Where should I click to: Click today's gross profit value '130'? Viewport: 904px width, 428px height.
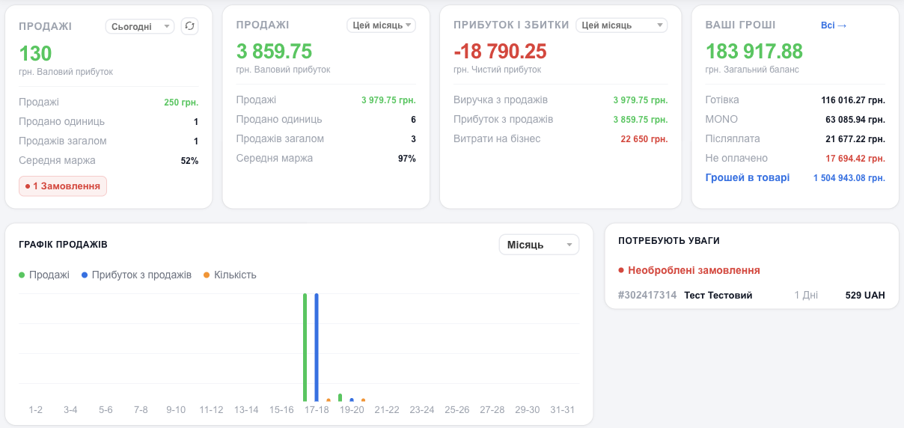35,54
